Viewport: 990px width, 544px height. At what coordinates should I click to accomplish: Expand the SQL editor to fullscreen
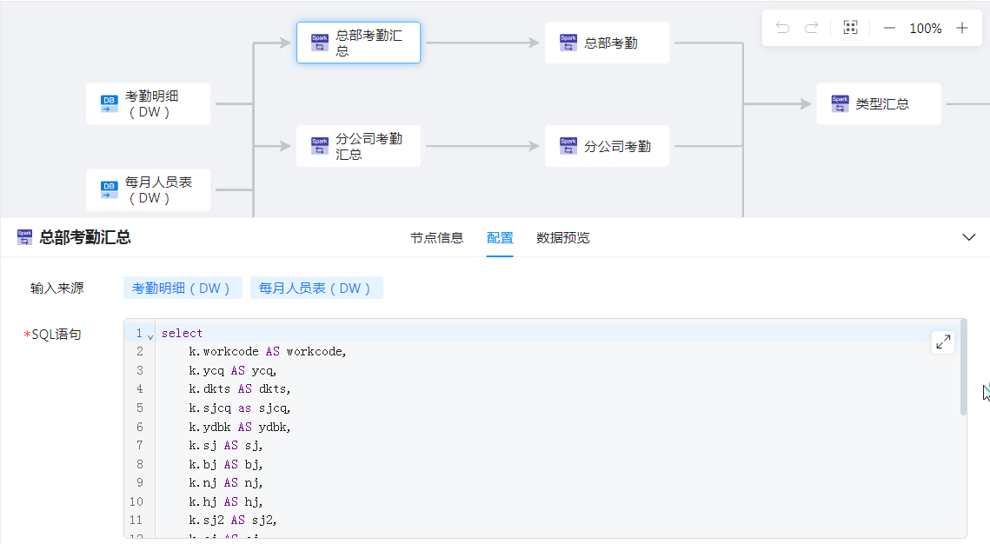click(x=943, y=342)
